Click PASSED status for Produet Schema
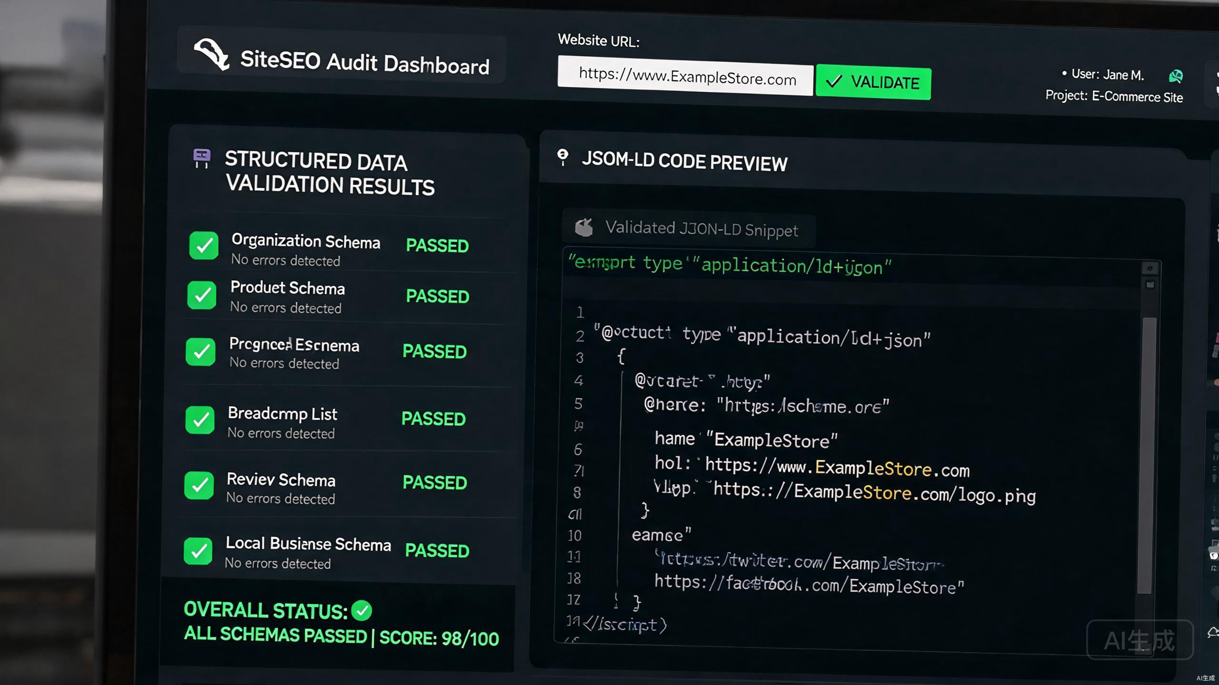The width and height of the screenshot is (1219, 685). click(438, 296)
